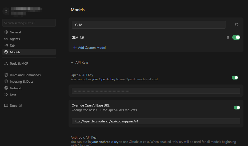Viewport: 248px width, 146px height.
Task: Open Rules and Commands settings
Action: (25, 75)
